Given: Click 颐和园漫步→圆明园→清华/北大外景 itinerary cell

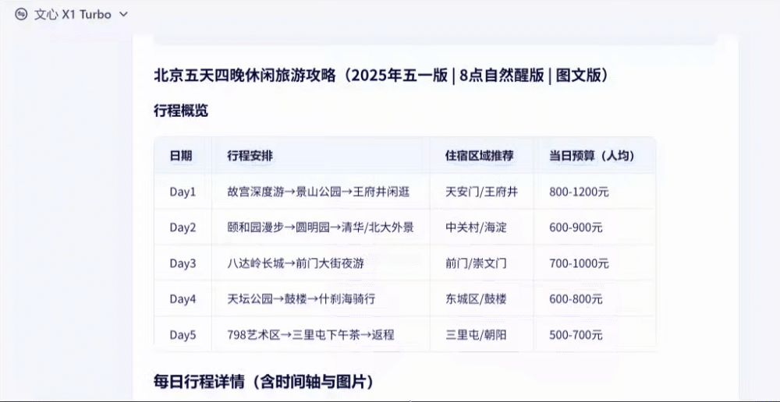Looking at the screenshot, I should 321,227.
